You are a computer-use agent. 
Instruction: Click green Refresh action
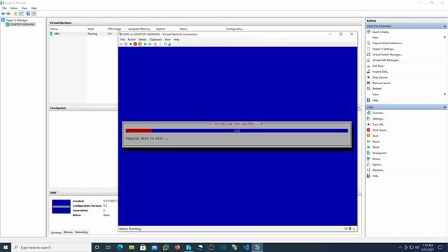click(377, 89)
